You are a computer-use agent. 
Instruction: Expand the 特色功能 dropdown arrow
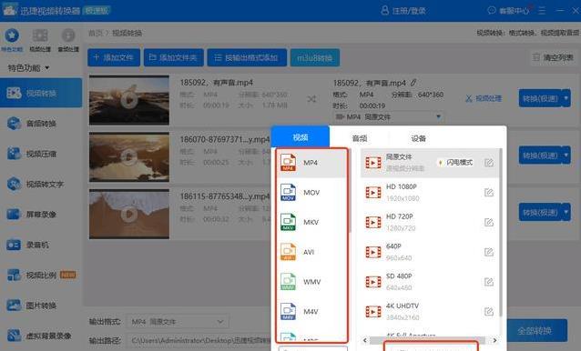click(47, 68)
